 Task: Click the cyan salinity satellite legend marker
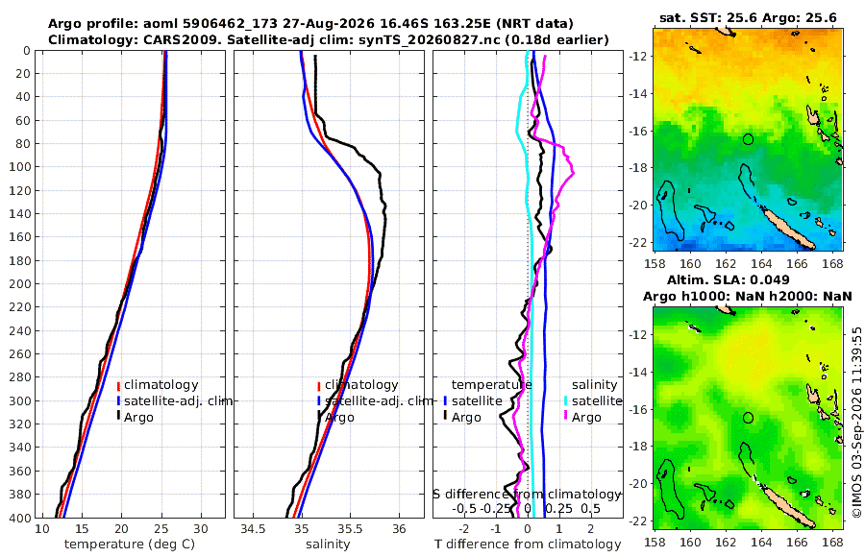click(566, 401)
